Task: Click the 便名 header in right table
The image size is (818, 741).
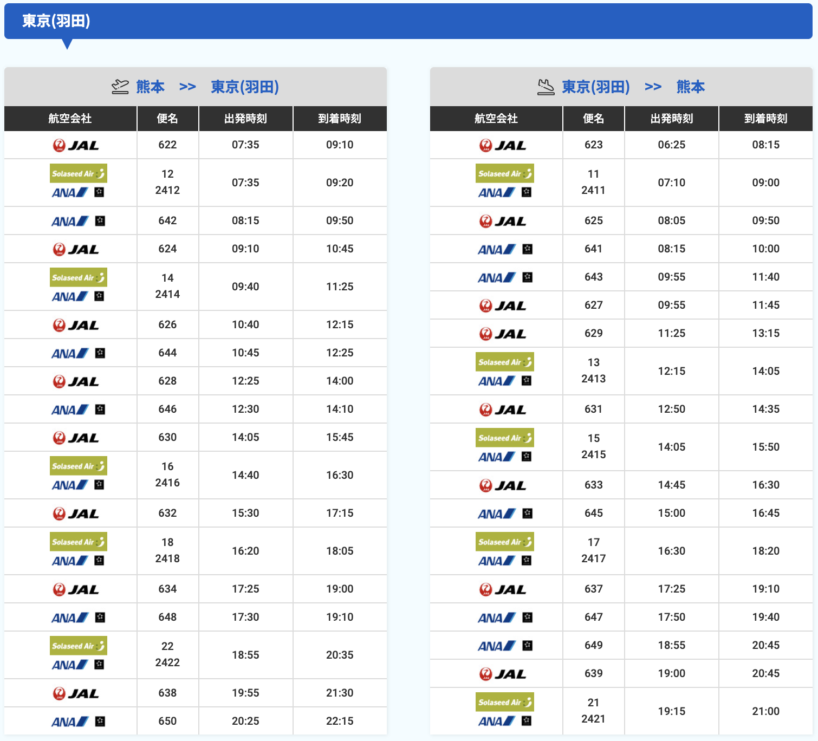Action: (x=594, y=119)
